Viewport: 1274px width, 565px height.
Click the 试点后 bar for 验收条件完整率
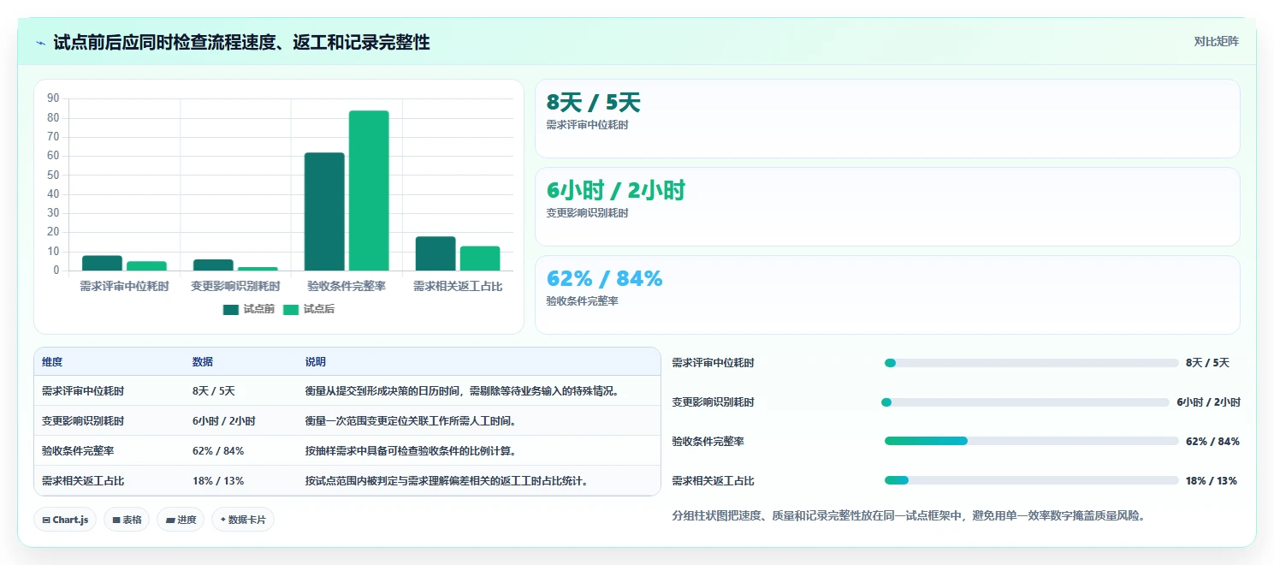click(369, 191)
